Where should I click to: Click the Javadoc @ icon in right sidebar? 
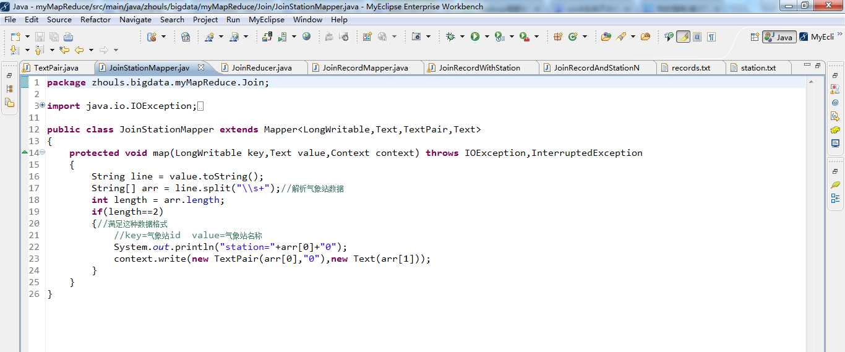pos(835,103)
